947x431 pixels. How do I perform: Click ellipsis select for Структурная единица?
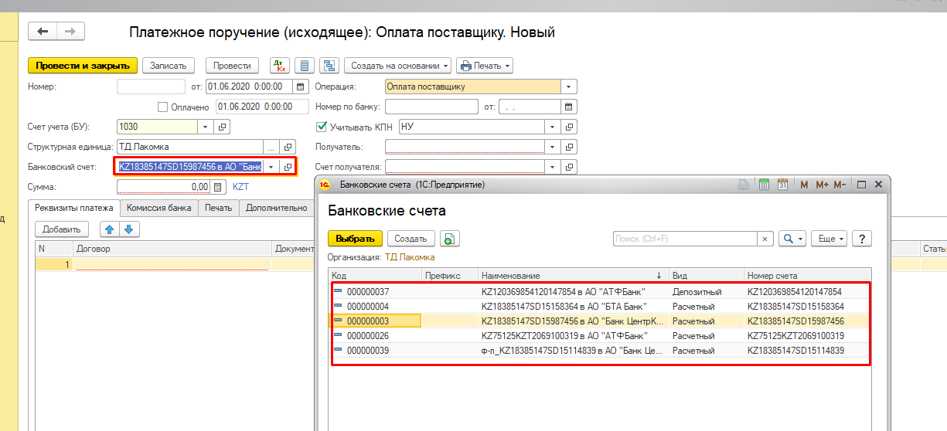[271, 147]
